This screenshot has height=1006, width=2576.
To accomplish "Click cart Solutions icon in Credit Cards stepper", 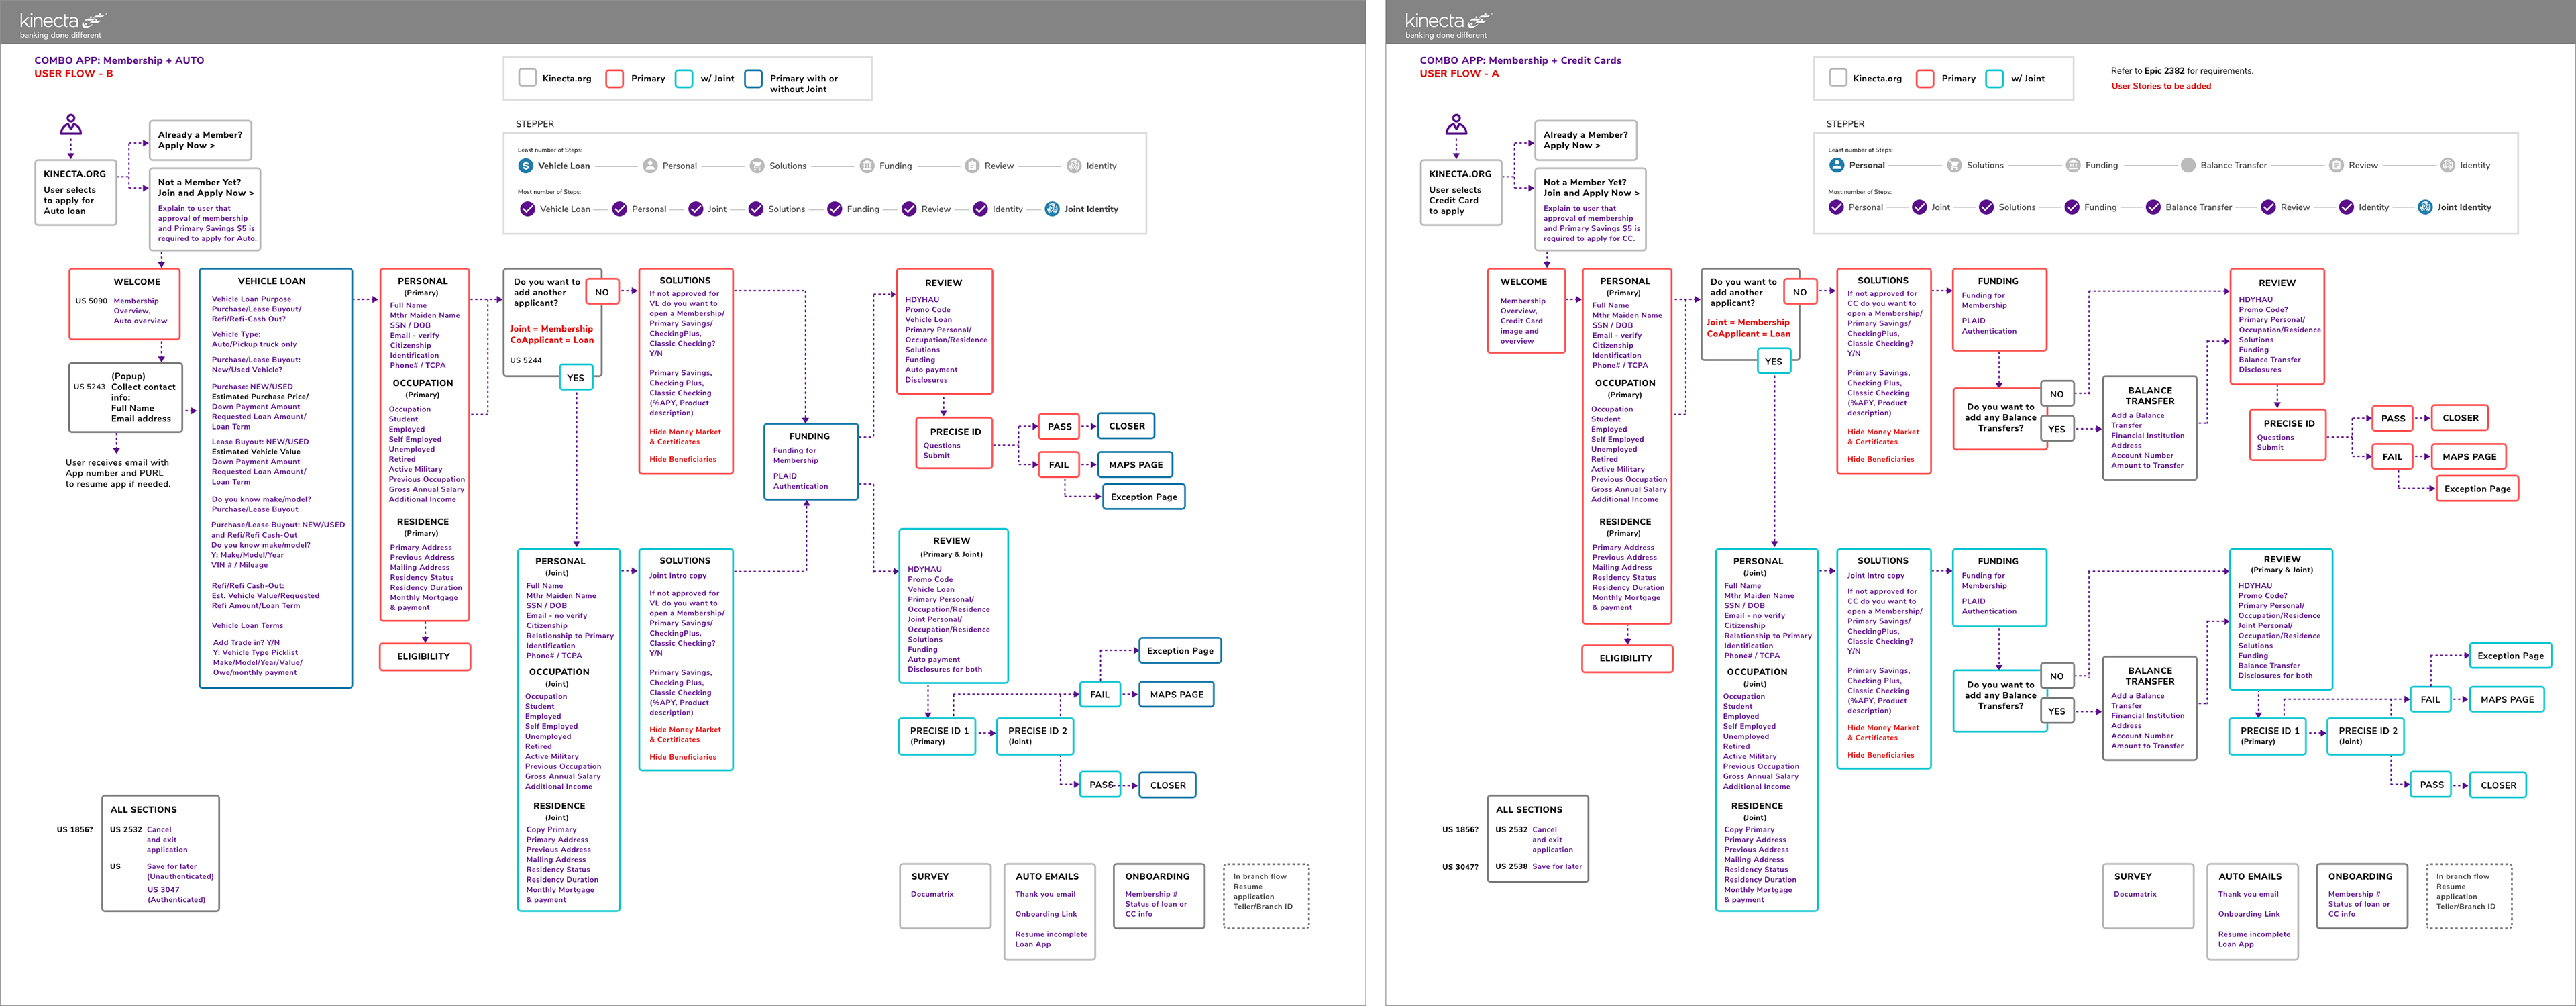I will (x=1954, y=165).
